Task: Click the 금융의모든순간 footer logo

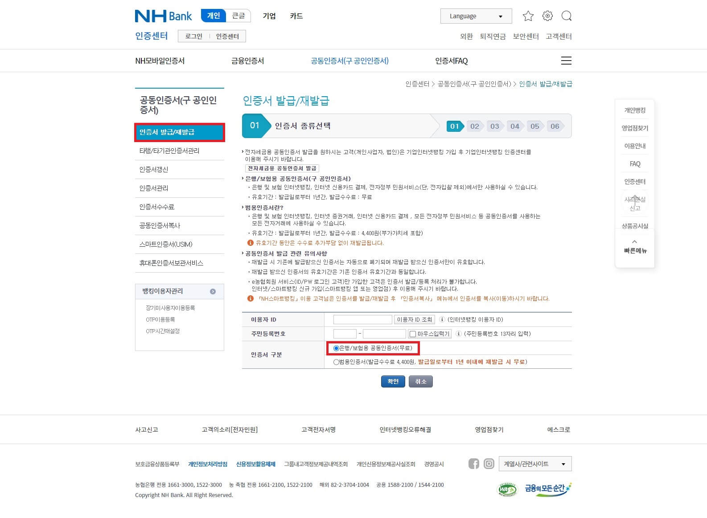Action: pyautogui.click(x=548, y=489)
